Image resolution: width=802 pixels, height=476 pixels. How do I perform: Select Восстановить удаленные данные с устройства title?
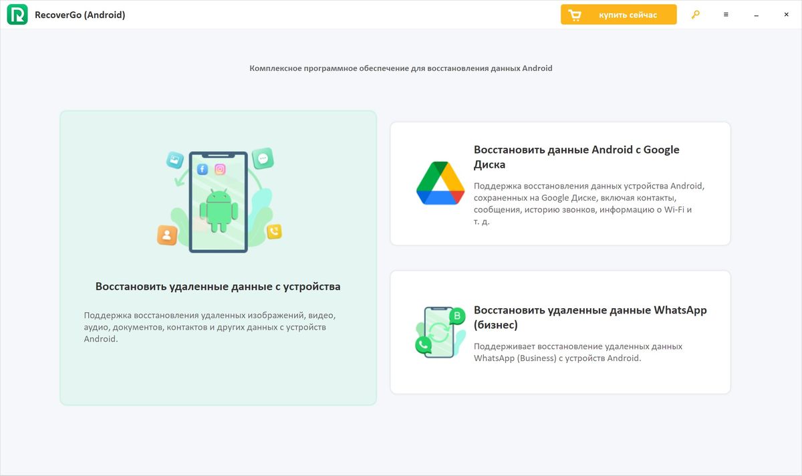[x=218, y=286]
